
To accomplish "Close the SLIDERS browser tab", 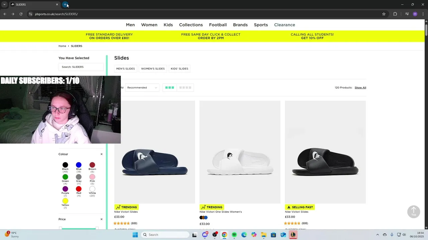I will tap(57, 5).
